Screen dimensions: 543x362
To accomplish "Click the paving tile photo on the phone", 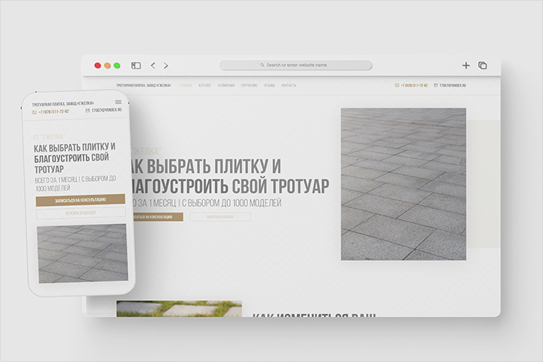I will (x=82, y=253).
